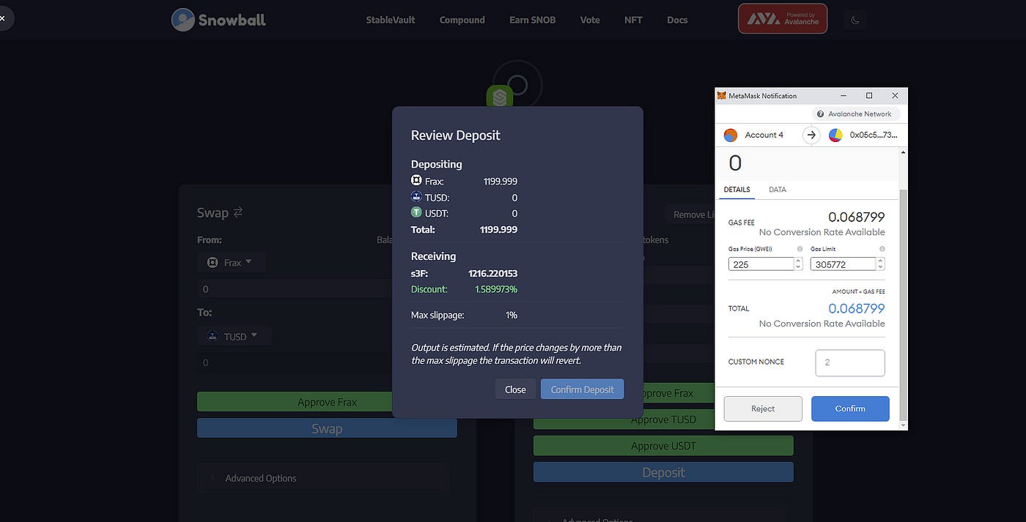The image size is (1026, 522).
Task: Open Compound in top navigation
Action: 462,20
